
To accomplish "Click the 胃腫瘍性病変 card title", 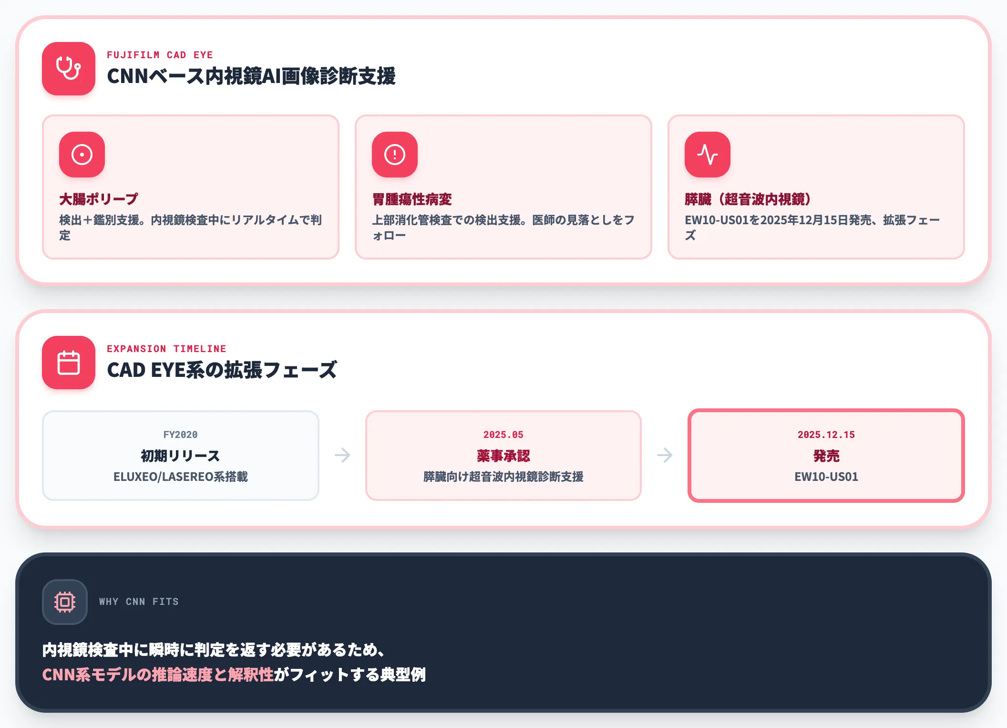I will pos(412,199).
